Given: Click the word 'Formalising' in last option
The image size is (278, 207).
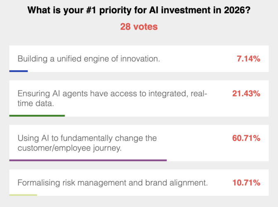Looking at the screenshot, I should click(39, 183).
